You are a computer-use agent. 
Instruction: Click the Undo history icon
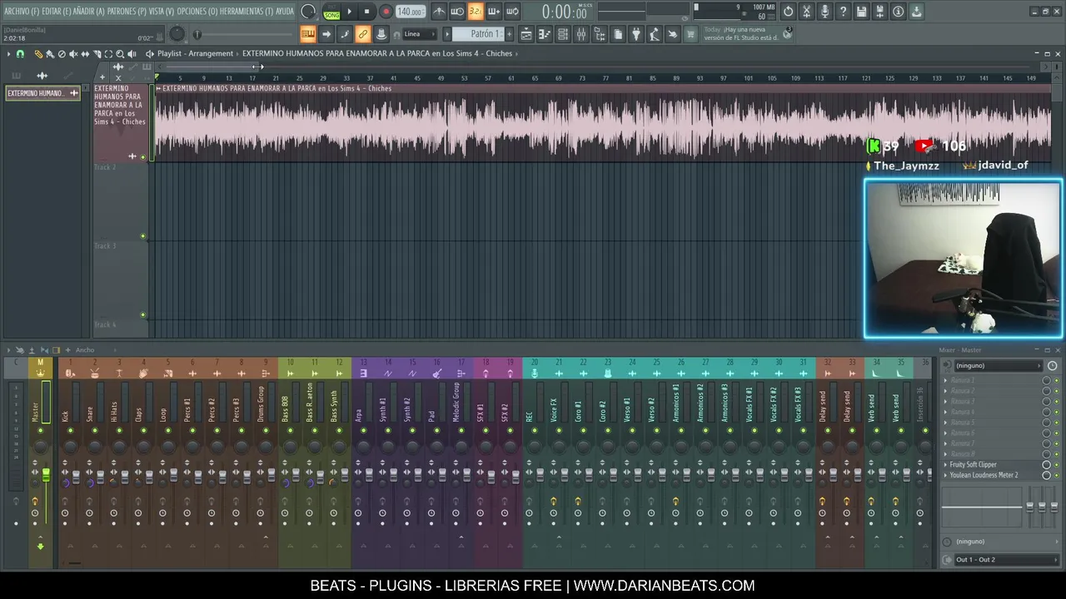(788, 12)
